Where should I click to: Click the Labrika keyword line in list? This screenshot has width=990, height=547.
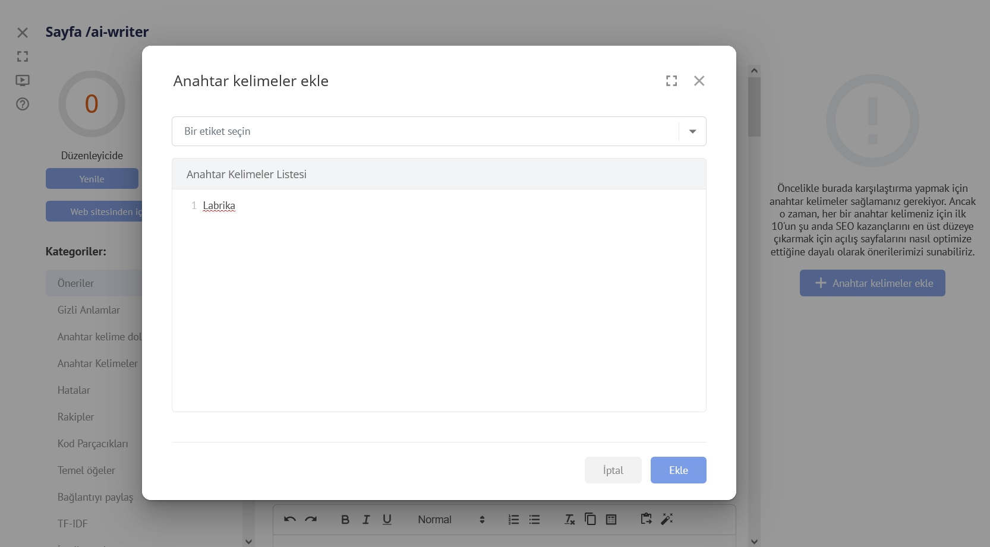tap(219, 205)
